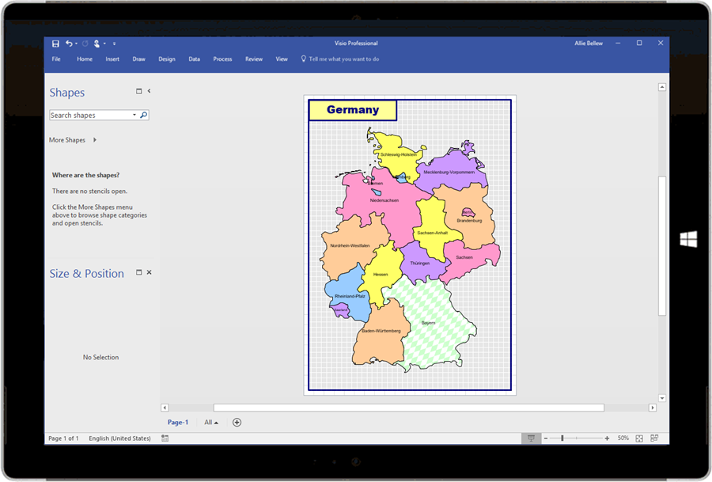Click the zoom in plus button

tap(607, 438)
